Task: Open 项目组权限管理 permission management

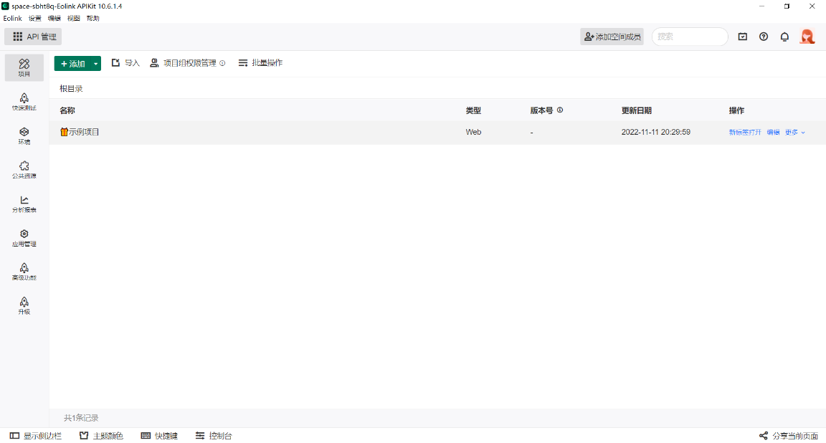Action: (184, 62)
